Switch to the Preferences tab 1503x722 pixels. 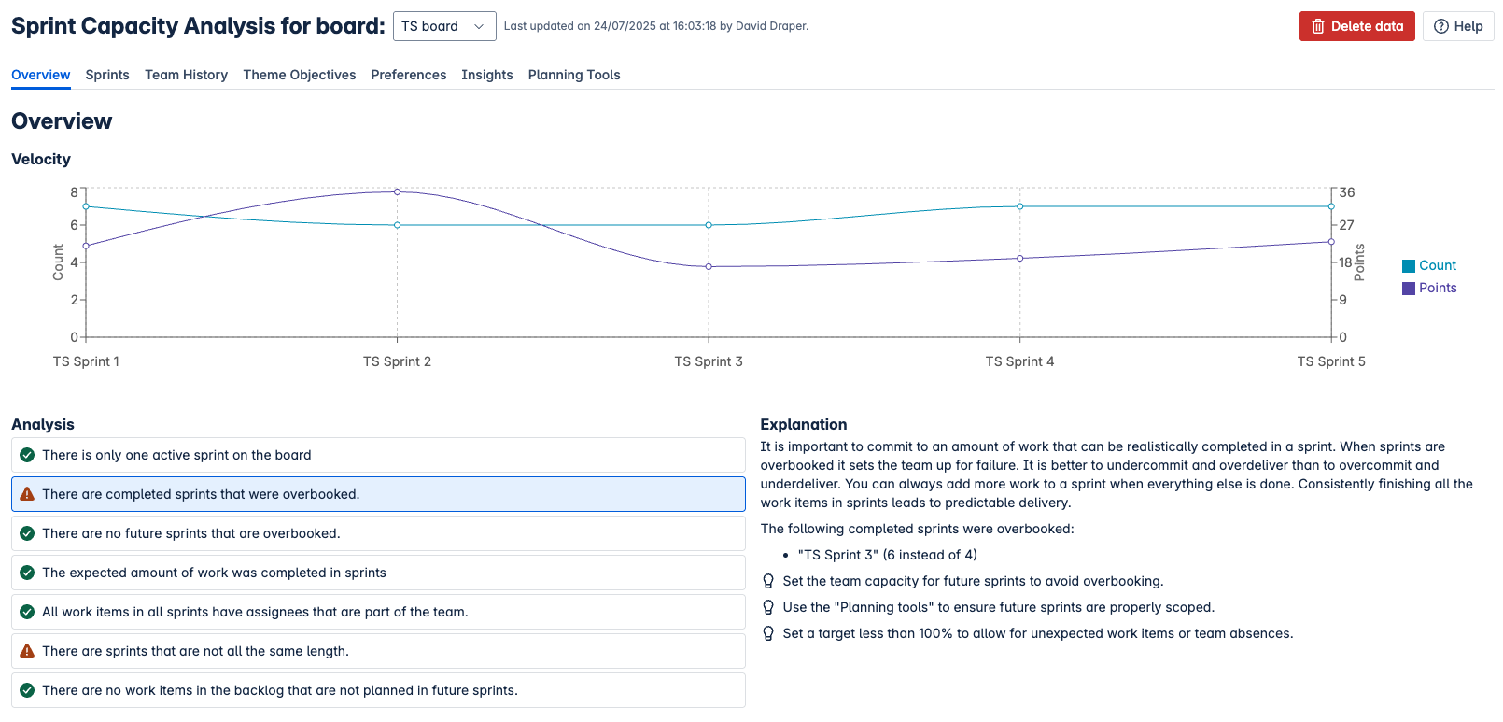click(409, 75)
